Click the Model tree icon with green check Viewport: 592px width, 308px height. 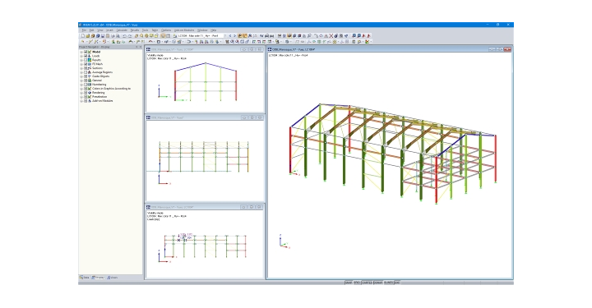(x=90, y=52)
